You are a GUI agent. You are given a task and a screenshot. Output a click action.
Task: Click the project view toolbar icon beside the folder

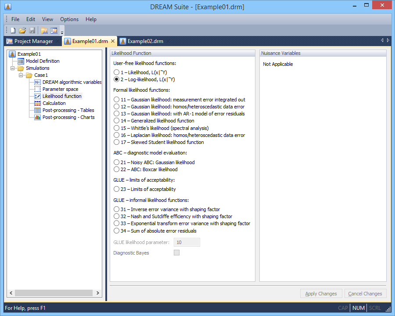pyautogui.click(x=54, y=30)
